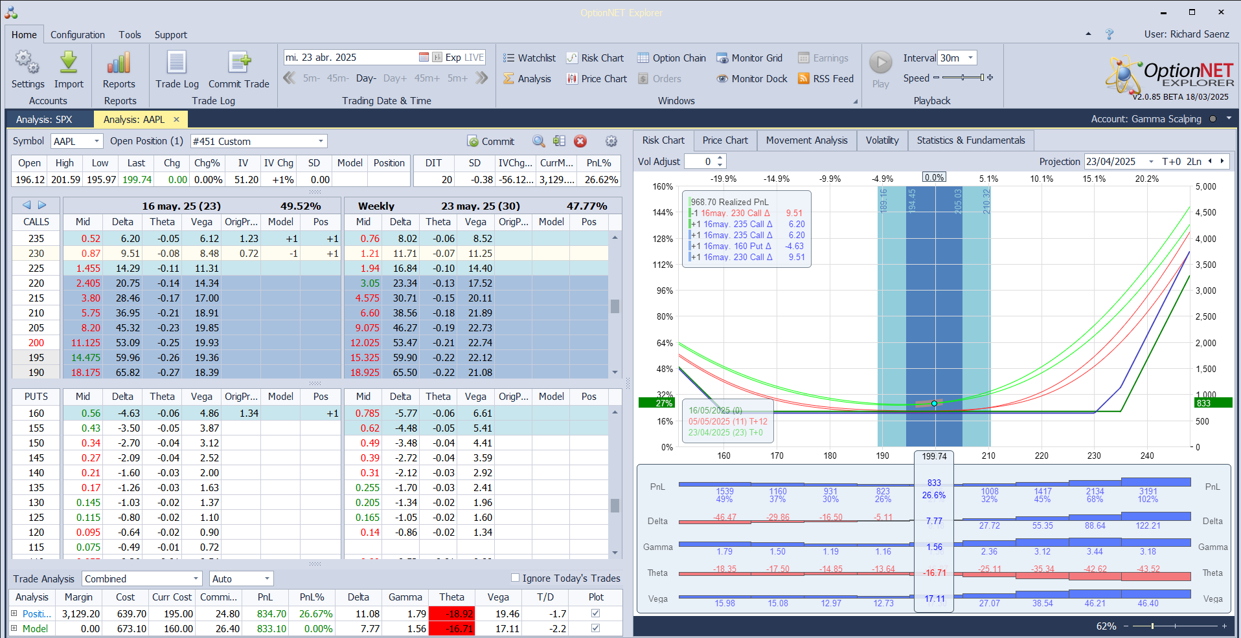Click the account status circle indicator

[x=1213, y=119]
